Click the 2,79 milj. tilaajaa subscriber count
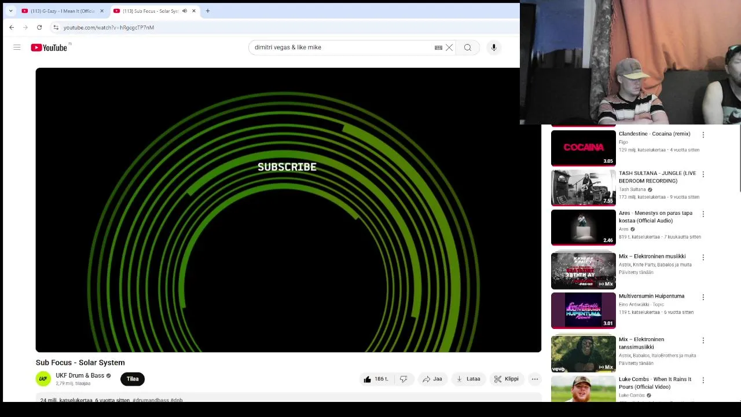The height and width of the screenshot is (417, 741). tap(73, 383)
